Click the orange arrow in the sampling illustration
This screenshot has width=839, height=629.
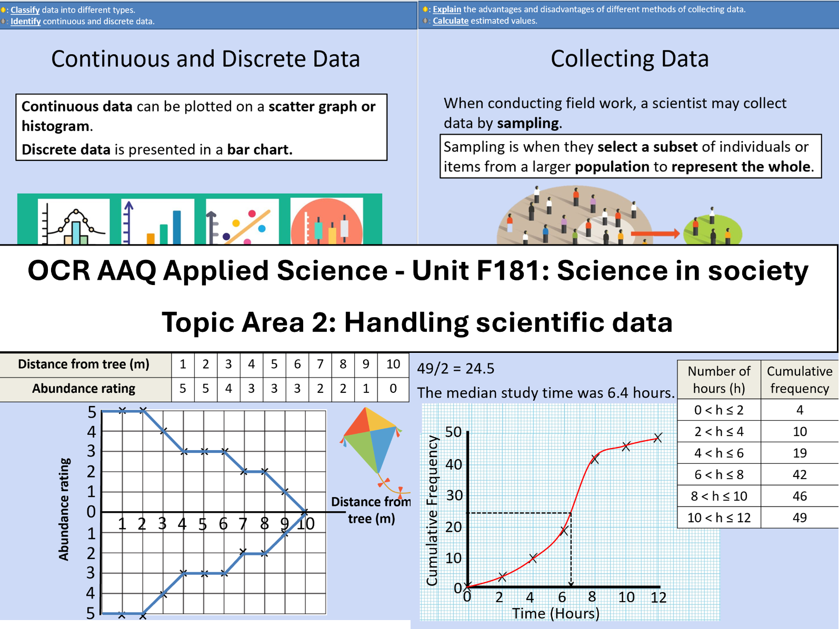[x=655, y=234]
